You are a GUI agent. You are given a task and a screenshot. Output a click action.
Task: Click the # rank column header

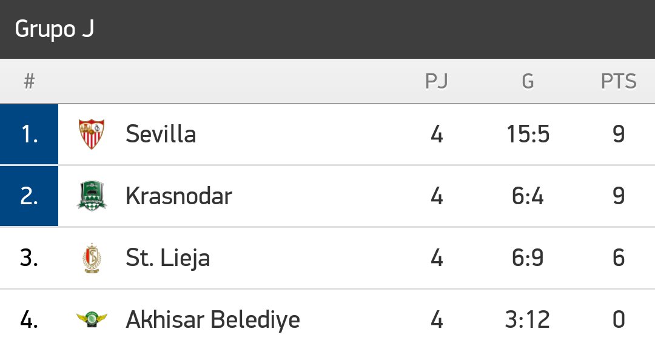(29, 81)
